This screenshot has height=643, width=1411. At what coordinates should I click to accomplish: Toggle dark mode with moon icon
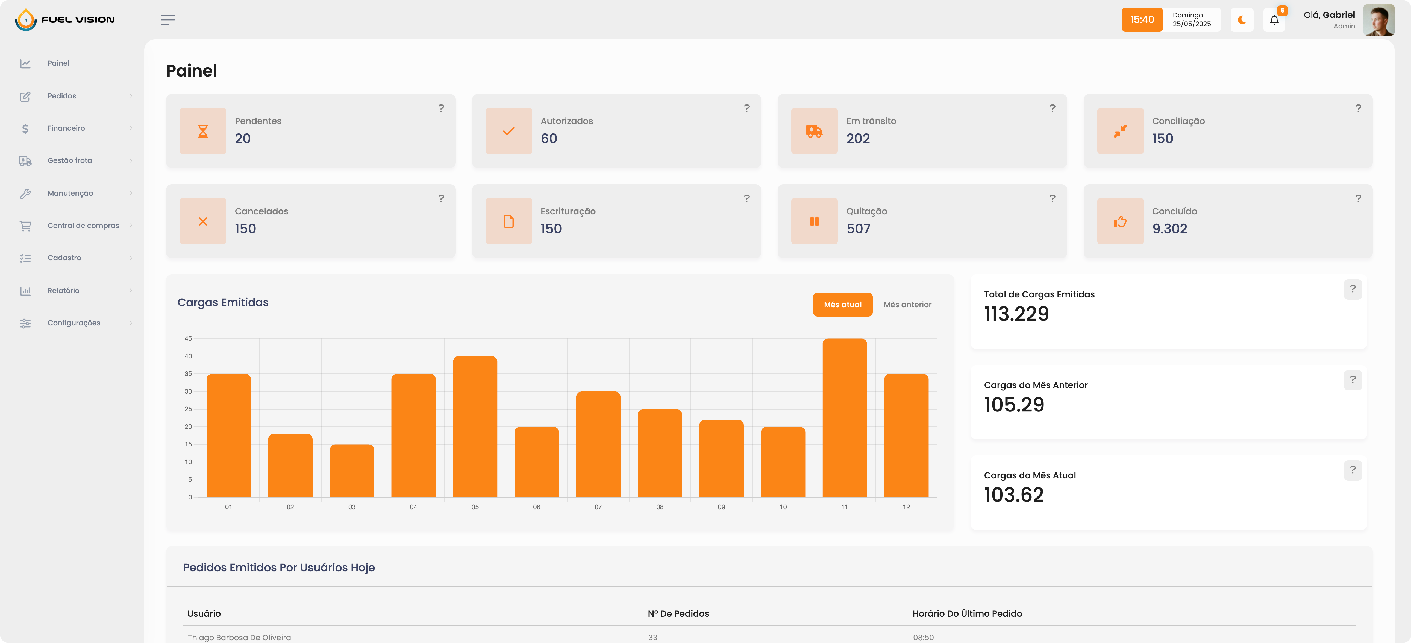tap(1241, 20)
